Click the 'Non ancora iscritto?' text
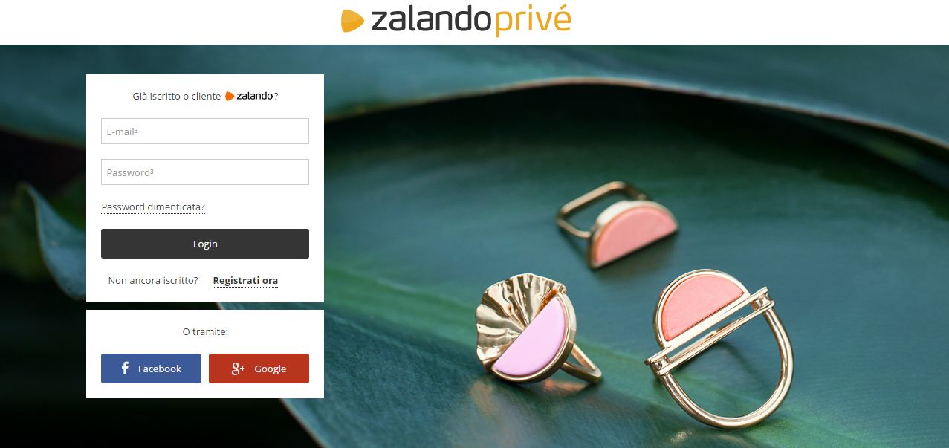Viewport: 949px width, 448px height. (153, 281)
